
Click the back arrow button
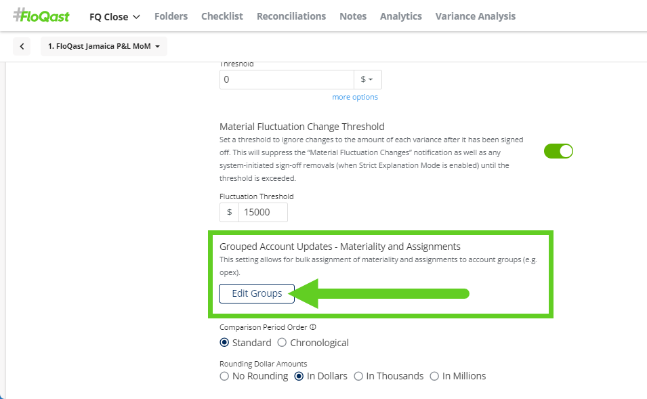click(22, 46)
